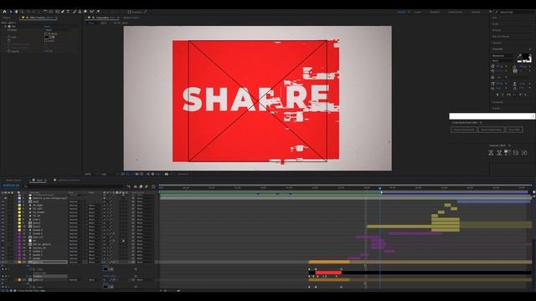Open the Graph Editor
This screenshot has height=301, width=536.
coord(152,186)
